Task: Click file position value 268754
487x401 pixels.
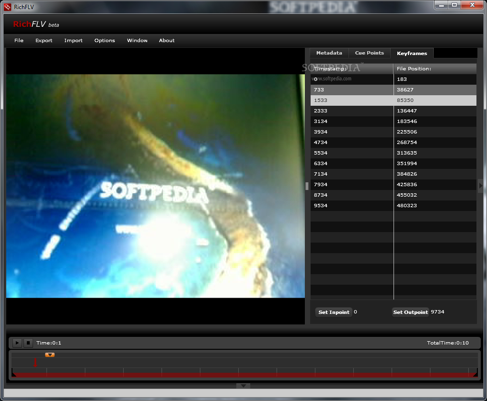Action: [x=406, y=142]
